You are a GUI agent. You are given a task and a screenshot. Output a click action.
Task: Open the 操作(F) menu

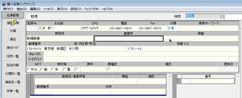(x=8, y=9)
